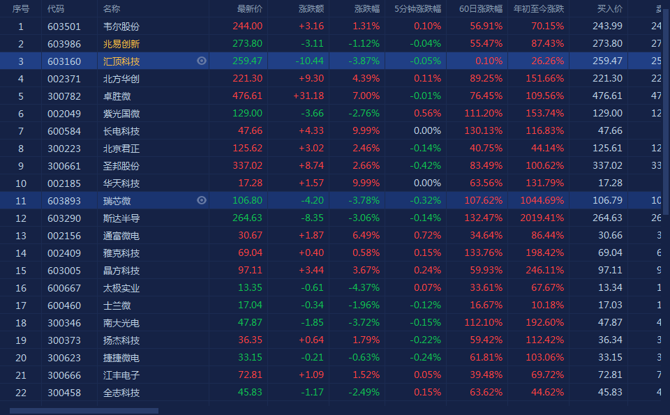The width and height of the screenshot is (670, 415).
Task: Sort by the 名称 column header
Action: [x=112, y=9]
